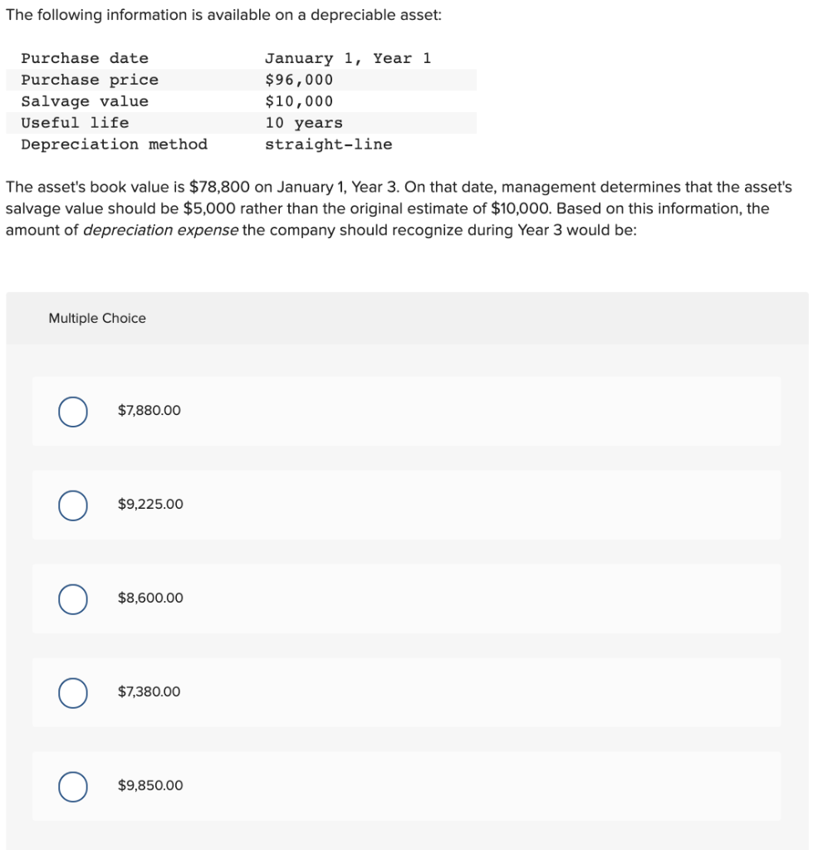Click the $7,880.00 answer label text
The image size is (818, 850).
pos(148,410)
